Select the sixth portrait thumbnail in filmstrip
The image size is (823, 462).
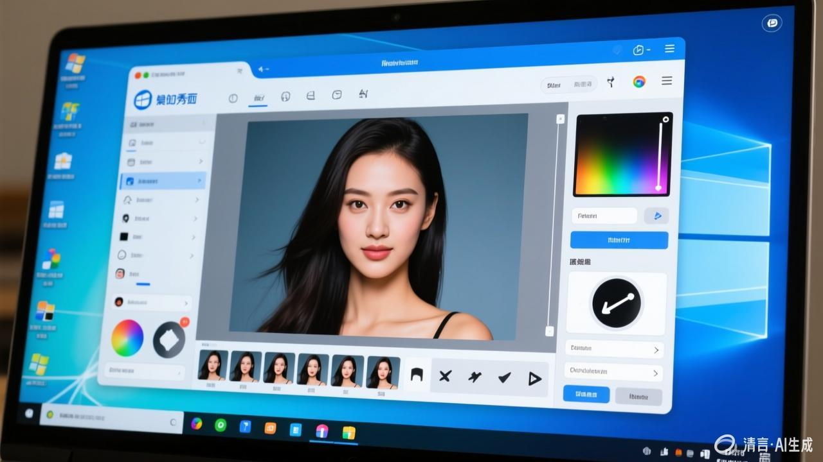coord(383,372)
